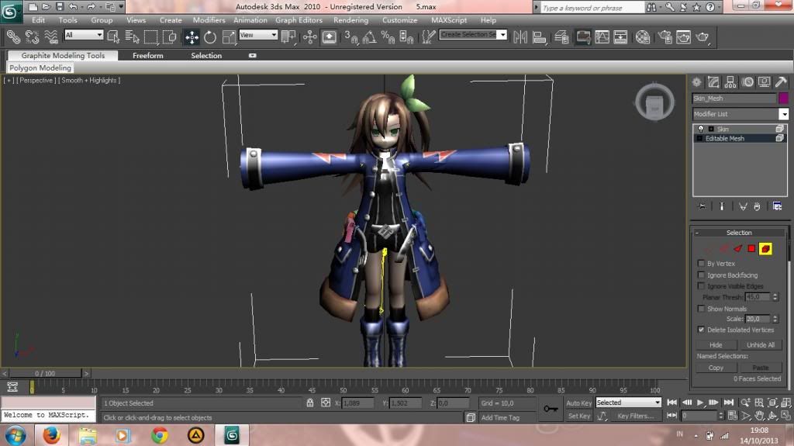
Task: Select Face sub-object level
Action: tap(738, 248)
